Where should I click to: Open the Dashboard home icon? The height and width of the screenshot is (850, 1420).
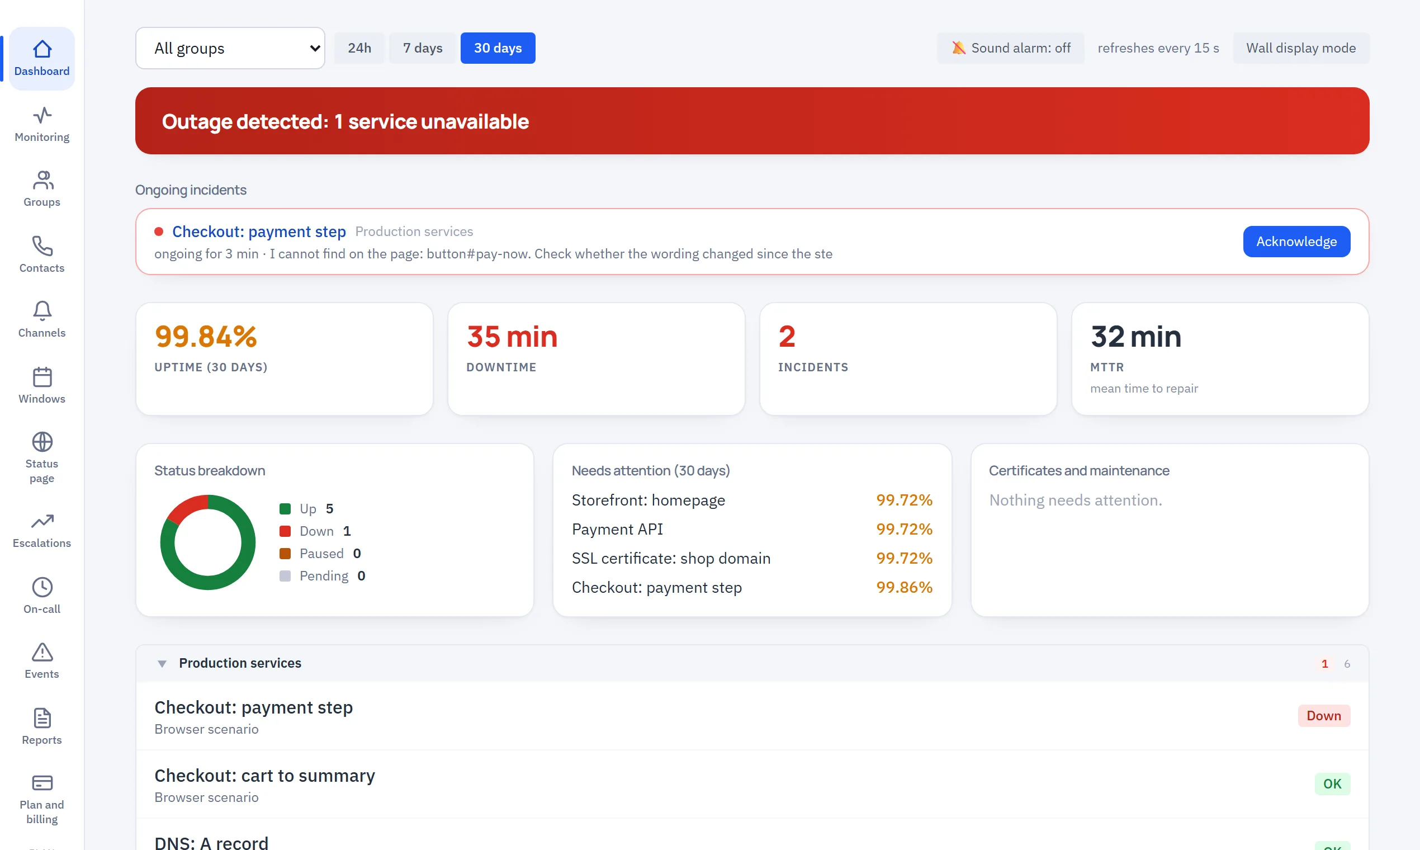coord(42,49)
